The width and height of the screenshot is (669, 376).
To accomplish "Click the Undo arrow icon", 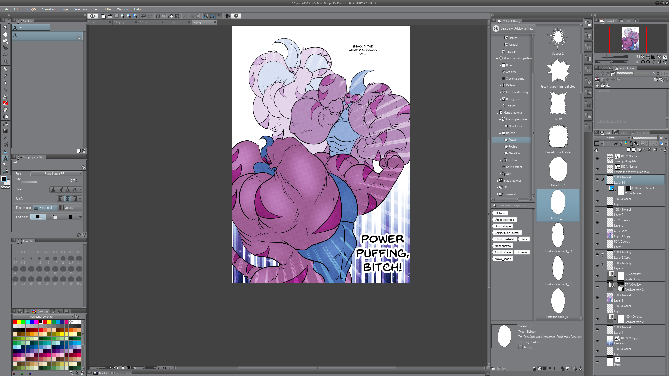I will coord(143,16).
